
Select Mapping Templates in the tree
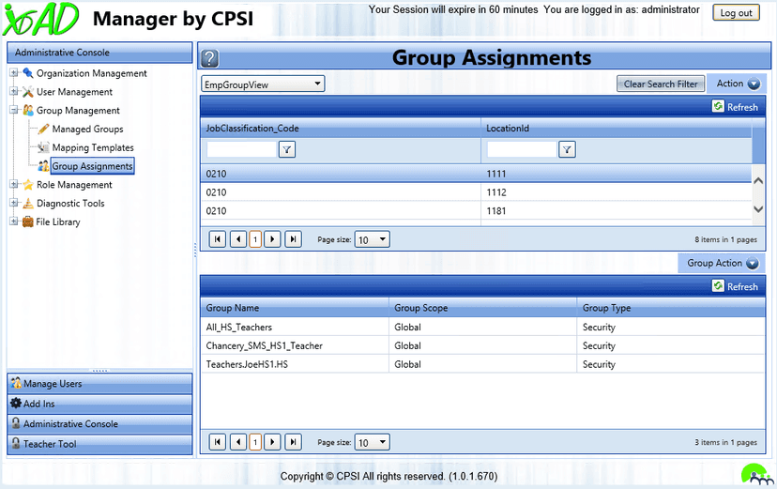[x=93, y=147]
